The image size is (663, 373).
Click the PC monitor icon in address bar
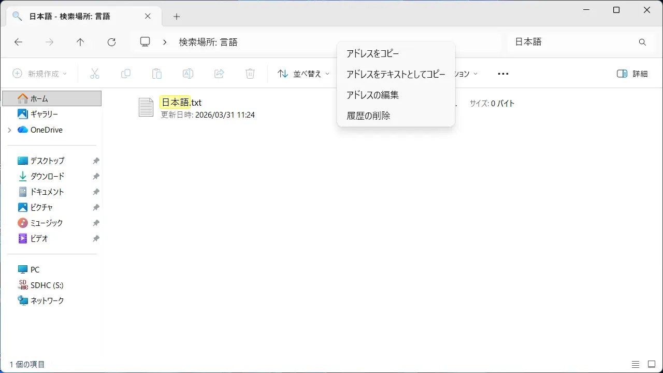[146, 42]
